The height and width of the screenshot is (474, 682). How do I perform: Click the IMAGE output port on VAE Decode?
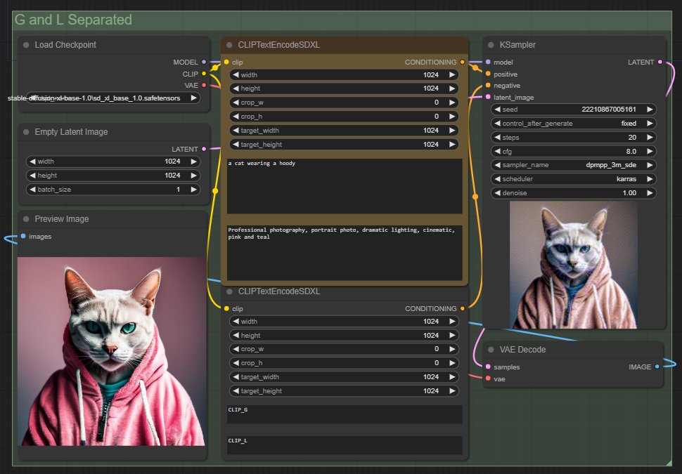point(657,367)
